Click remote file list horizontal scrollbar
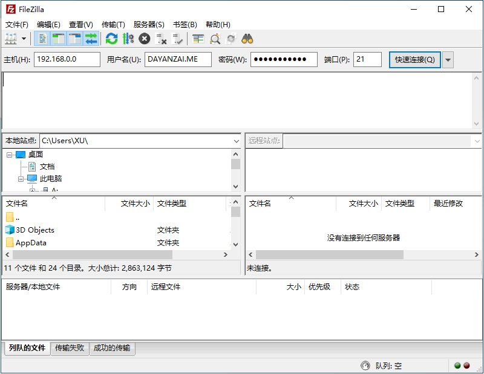Viewport: 484px width, 374px height. (x=329, y=255)
